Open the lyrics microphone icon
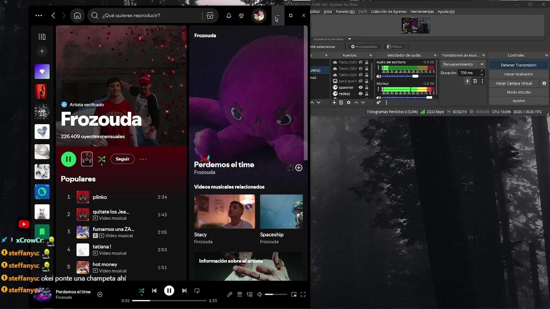 (x=229, y=294)
